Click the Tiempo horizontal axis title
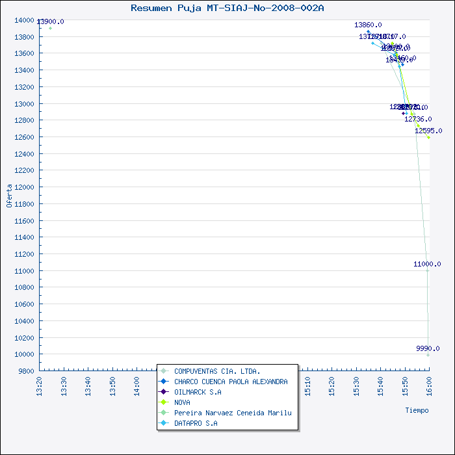 (x=417, y=410)
